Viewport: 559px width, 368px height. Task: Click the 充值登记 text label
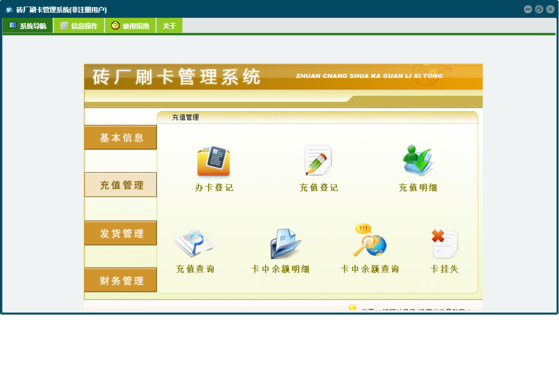pos(319,188)
